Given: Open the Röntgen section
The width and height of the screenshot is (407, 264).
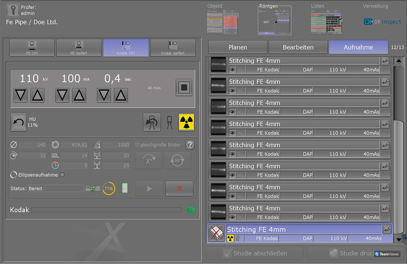Looking at the screenshot, I should [275, 20].
